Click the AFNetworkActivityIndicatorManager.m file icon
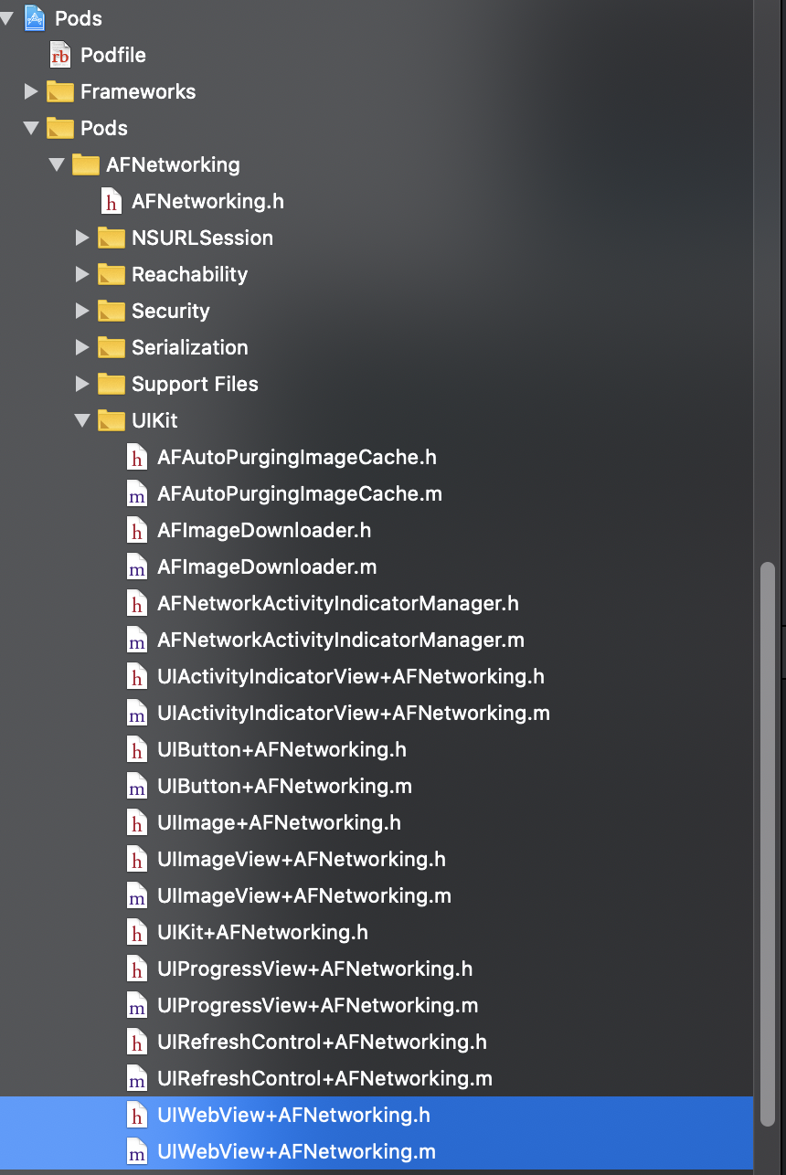 [137, 640]
